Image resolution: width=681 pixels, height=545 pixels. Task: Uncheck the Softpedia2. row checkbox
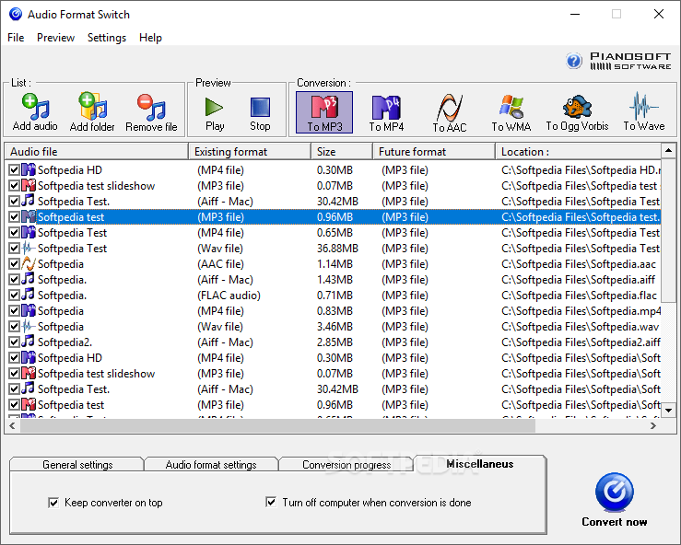pyautogui.click(x=14, y=342)
